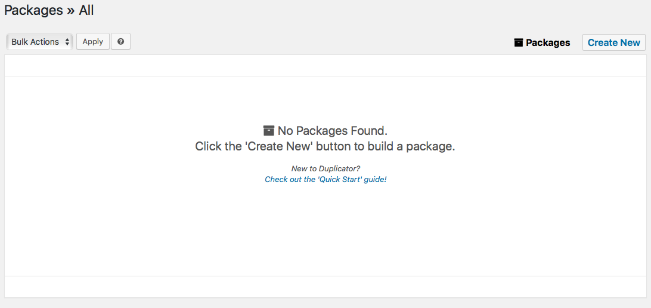This screenshot has height=308, width=651.
Task: Open the help question mark icon
Action: point(121,42)
